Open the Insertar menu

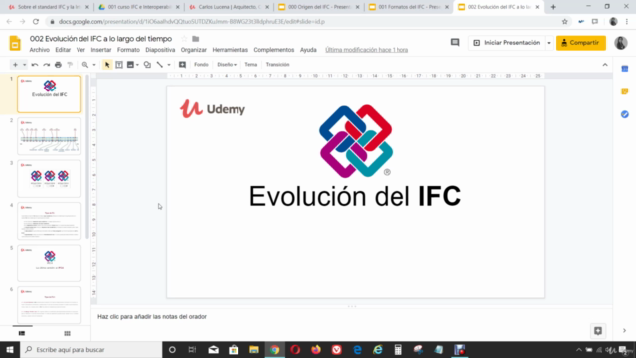tap(101, 50)
